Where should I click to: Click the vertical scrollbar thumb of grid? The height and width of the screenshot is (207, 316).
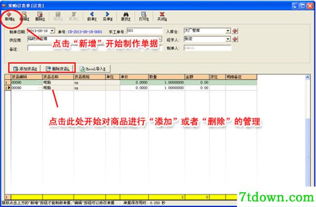308,152
